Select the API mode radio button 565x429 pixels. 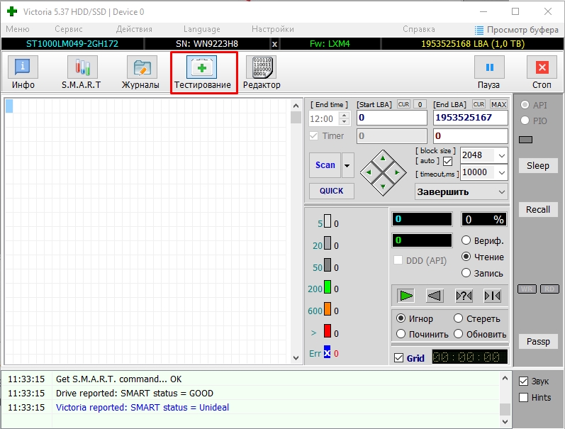(x=525, y=105)
